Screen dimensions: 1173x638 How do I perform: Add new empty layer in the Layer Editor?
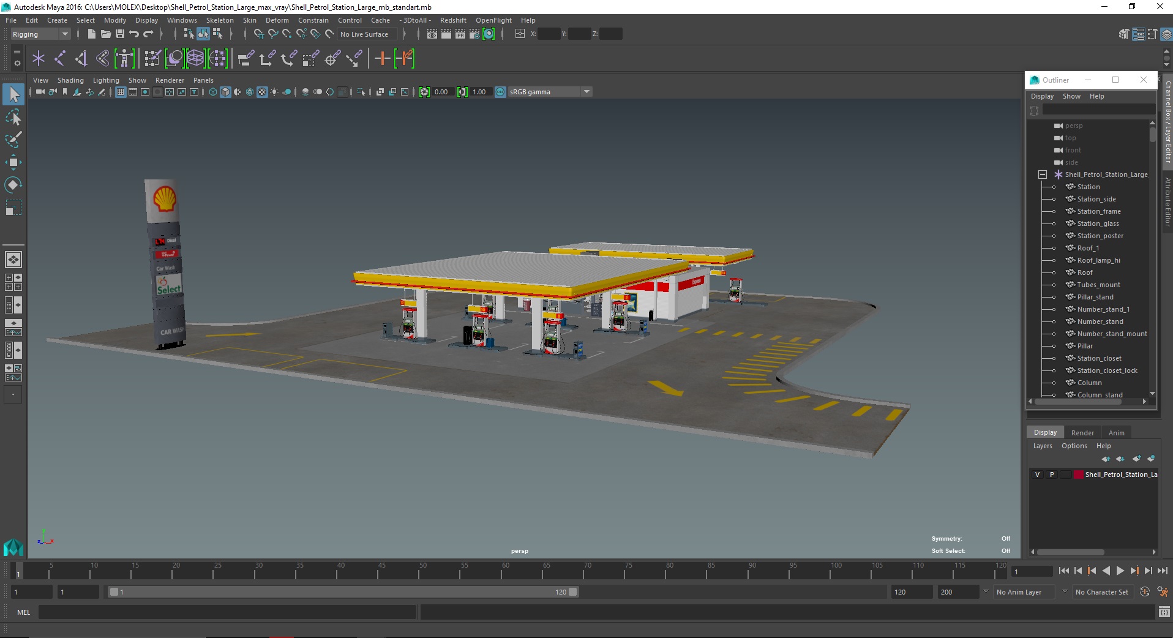[1137, 459]
